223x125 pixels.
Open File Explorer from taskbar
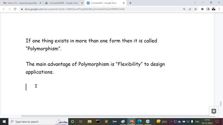click(x=90, y=122)
